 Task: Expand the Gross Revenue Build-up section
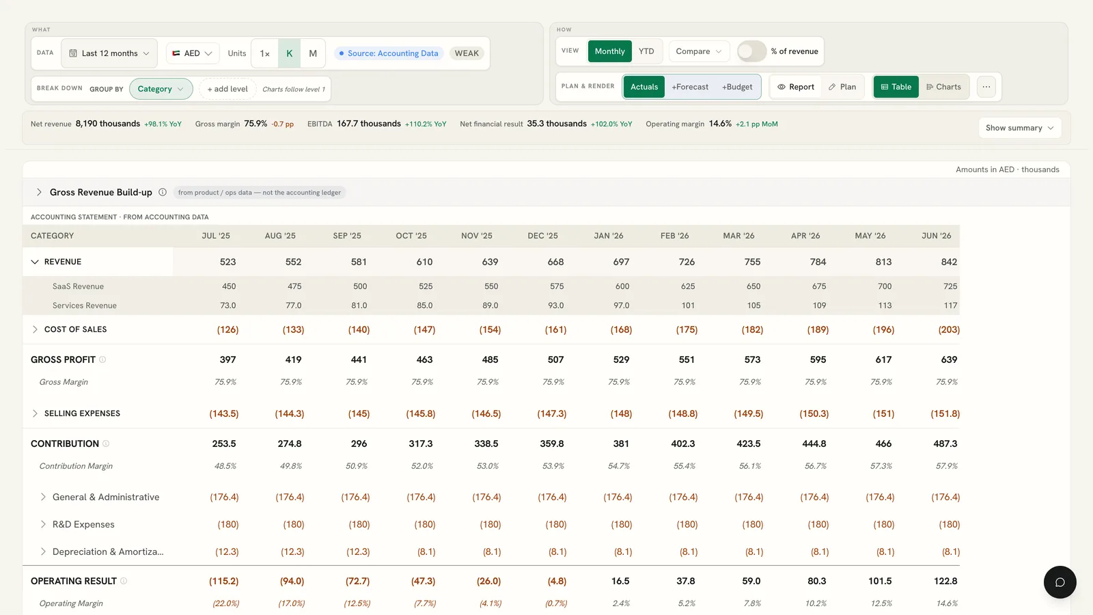click(39, 192)
